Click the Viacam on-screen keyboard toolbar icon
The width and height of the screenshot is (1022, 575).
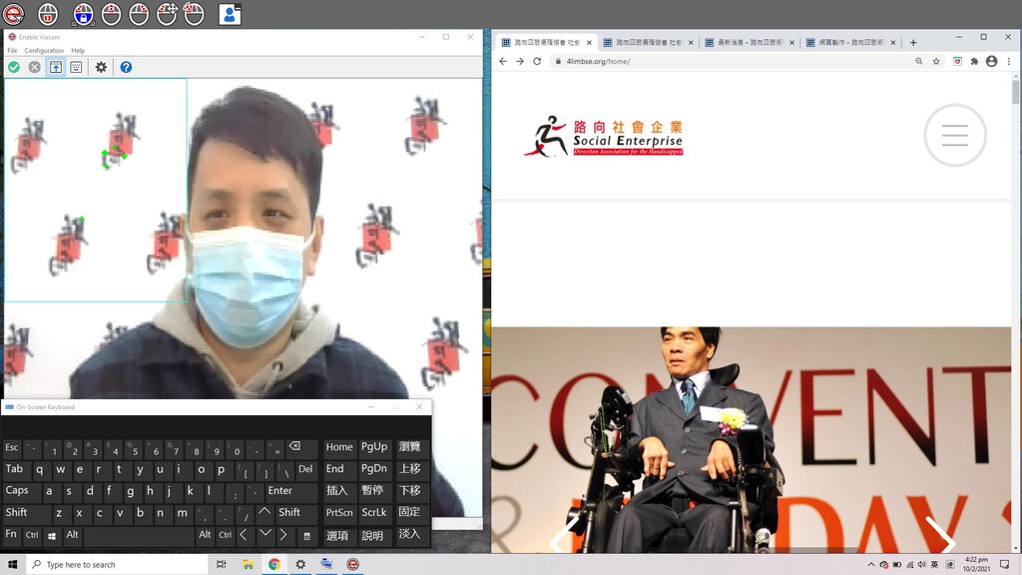click(x=76, y=67)
